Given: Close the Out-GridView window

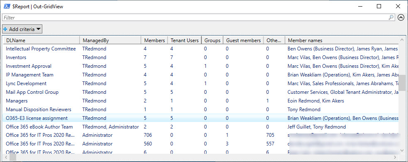Looking at the screenshot, I should point(398,7).
